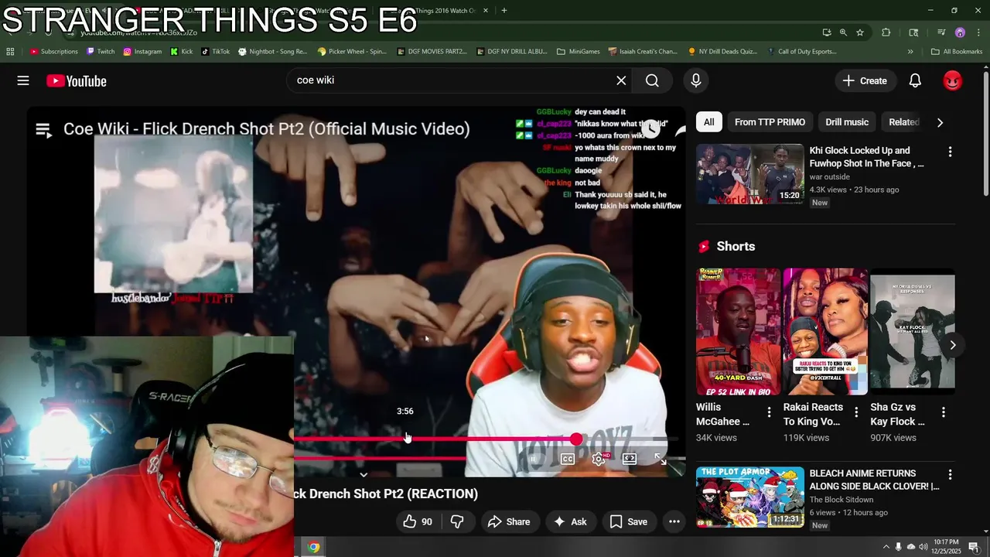Click the search magnifier button
This screenshot has width=990, height=557.
coord(652,80)
